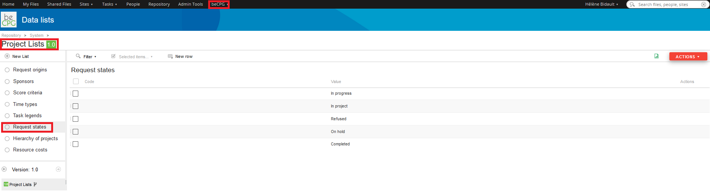The width and height of the screenshot is (710, 192).
Task: Grab the drag handle of In progress row
Action: (x=70, y=94)
